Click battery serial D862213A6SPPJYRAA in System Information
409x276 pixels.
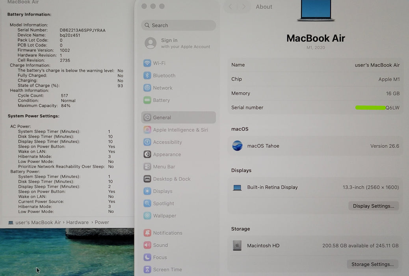pyautogui.click(x=82, y=30)
